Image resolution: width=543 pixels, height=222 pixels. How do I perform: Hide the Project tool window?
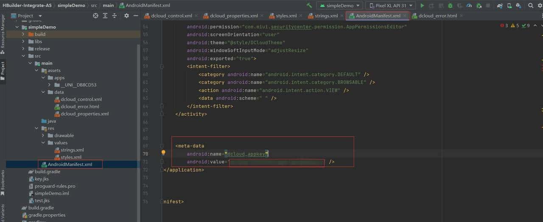(x=136, y=16)
